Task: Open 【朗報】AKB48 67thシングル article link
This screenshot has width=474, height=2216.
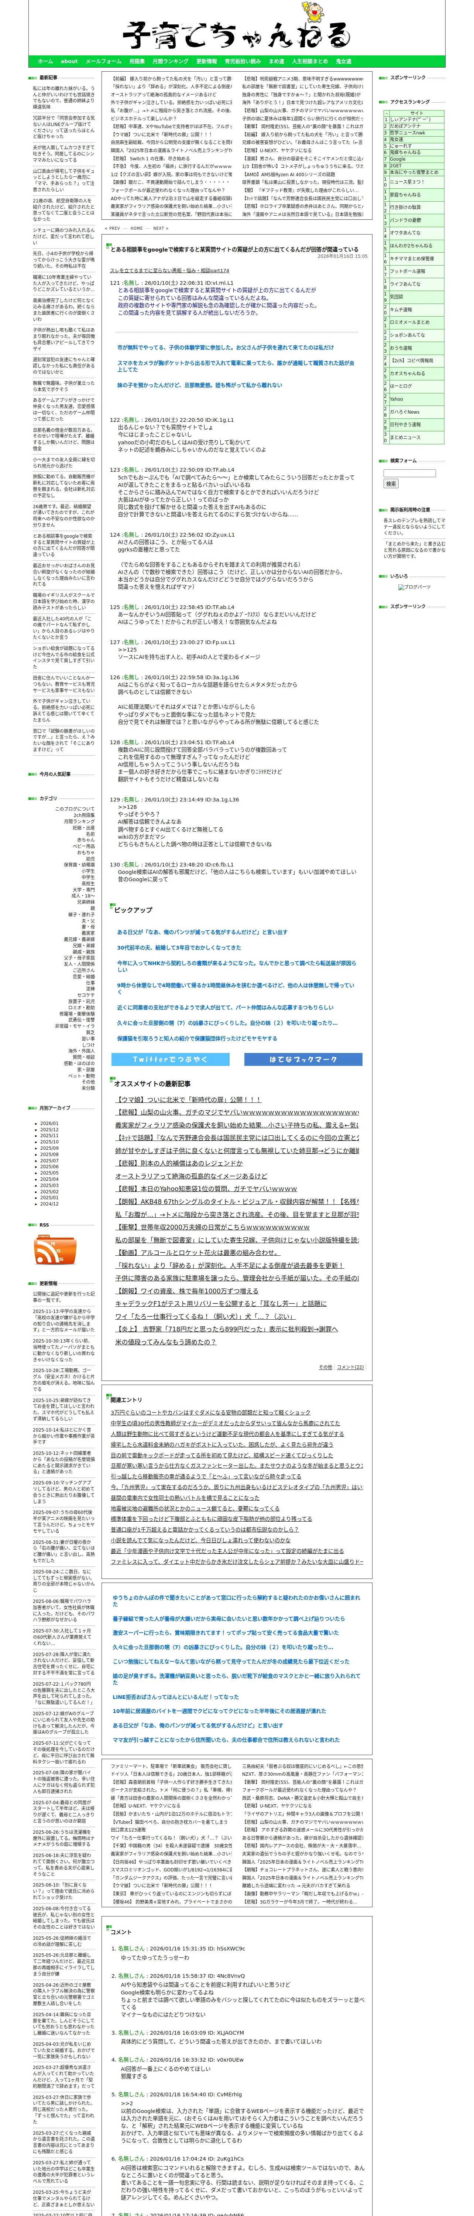Action: (x=237, y=1202)
